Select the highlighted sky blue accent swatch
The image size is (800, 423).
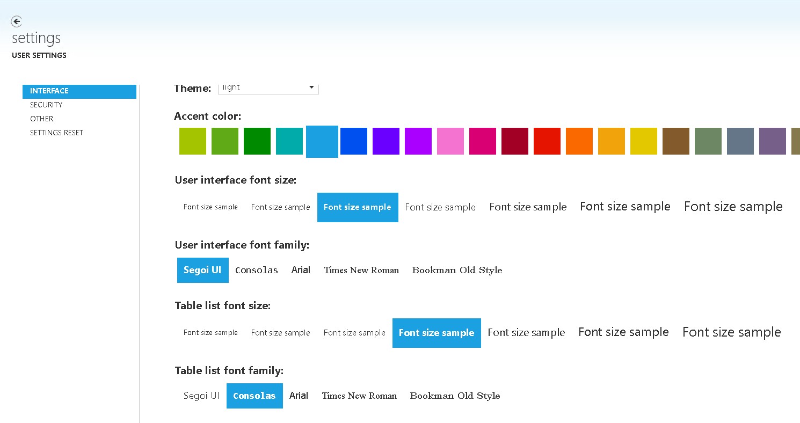pos(322,142)
